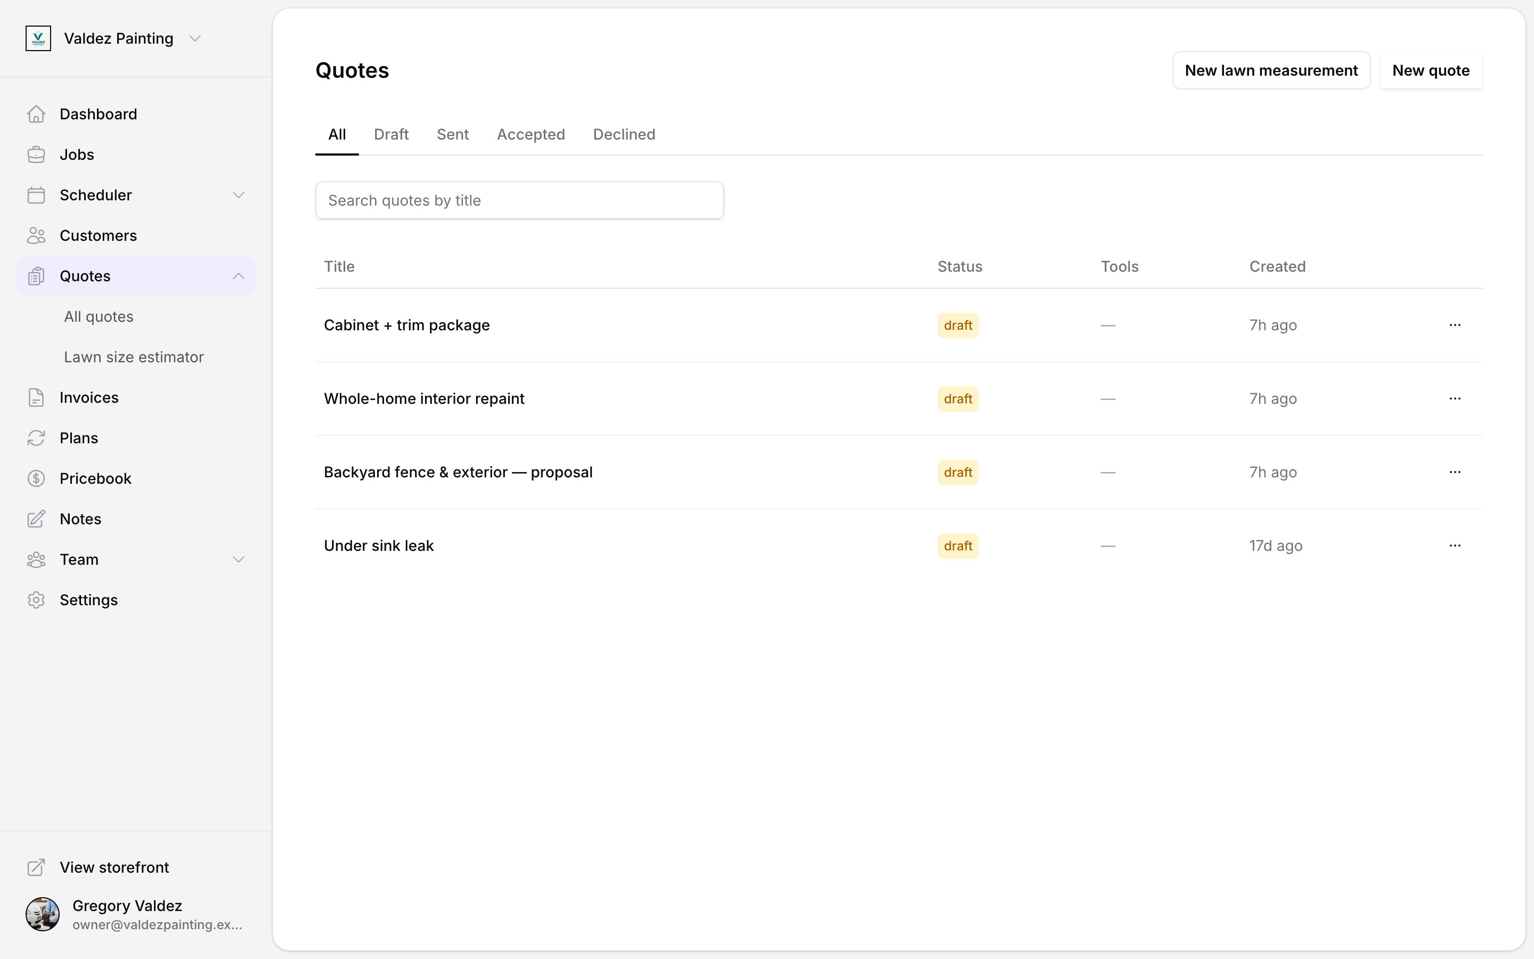Open Under sink leak quote
1534x959 pixels.
tap(379, 546)
